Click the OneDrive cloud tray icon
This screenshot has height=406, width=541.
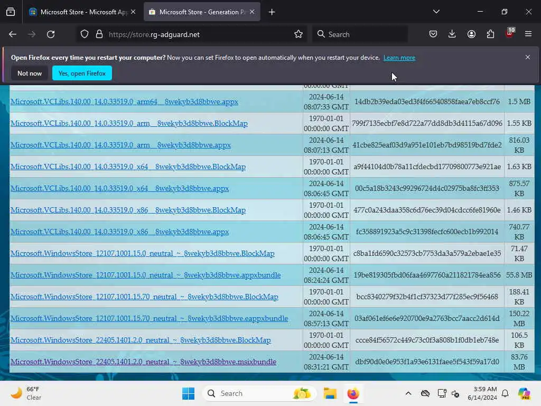pos(425,393)
